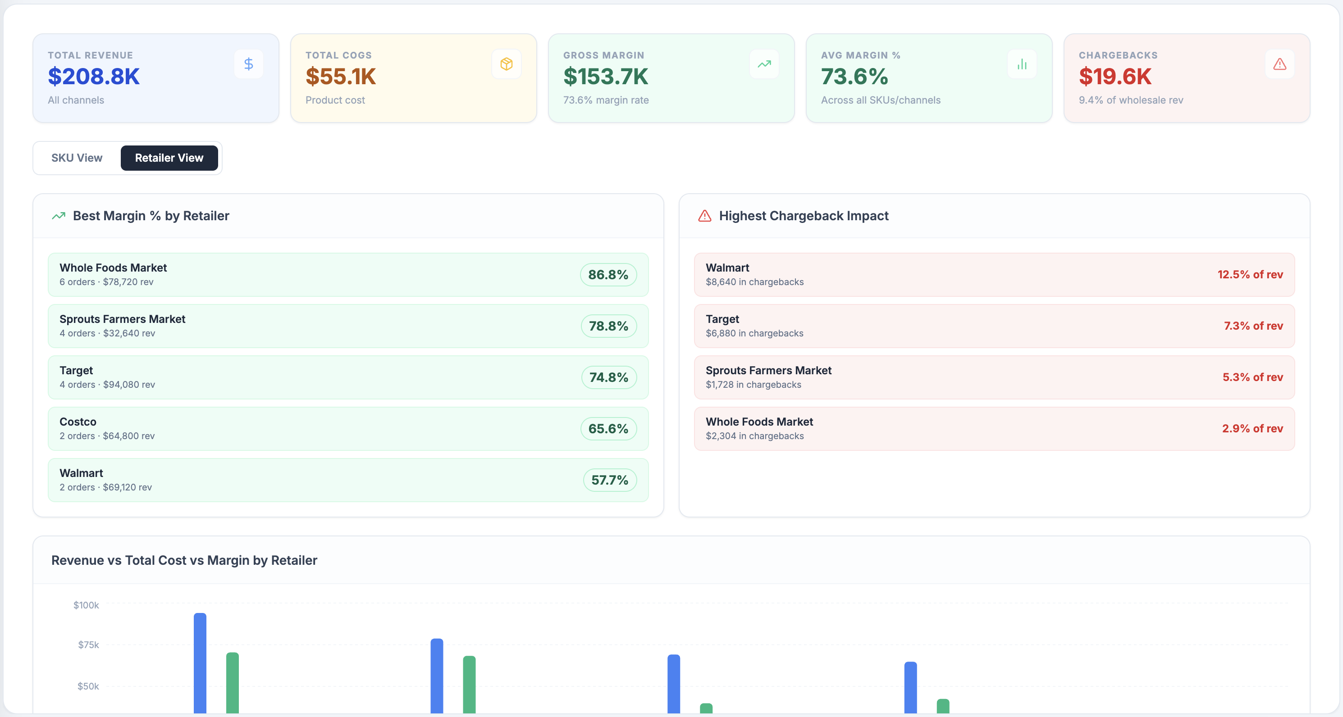Click the $153.7K gross margin value
The height and width of the screenshot is (717, 1343).
pos(606,77)
